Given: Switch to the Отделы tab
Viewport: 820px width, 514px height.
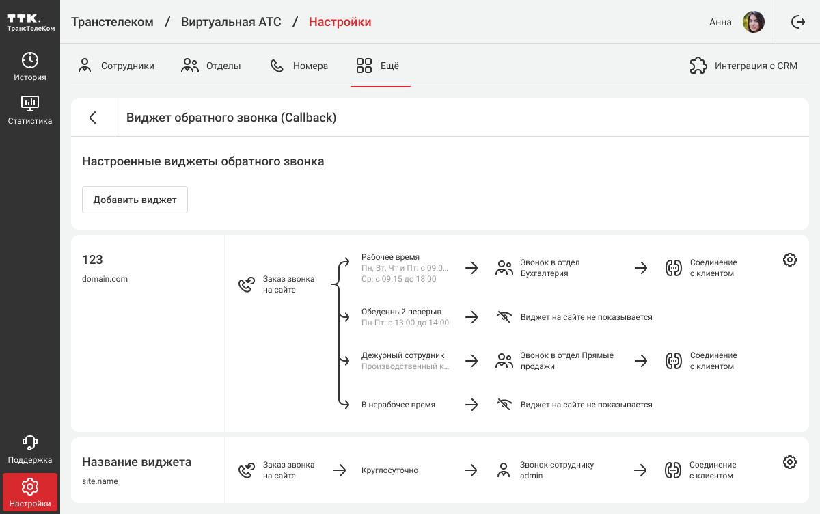Looking at the screenshot, I should click(x=210, y=66).
